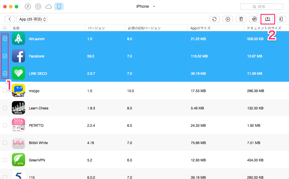This screenshot has height=179, width=289.
Task: Click the send to computer button
Action: 268,19
